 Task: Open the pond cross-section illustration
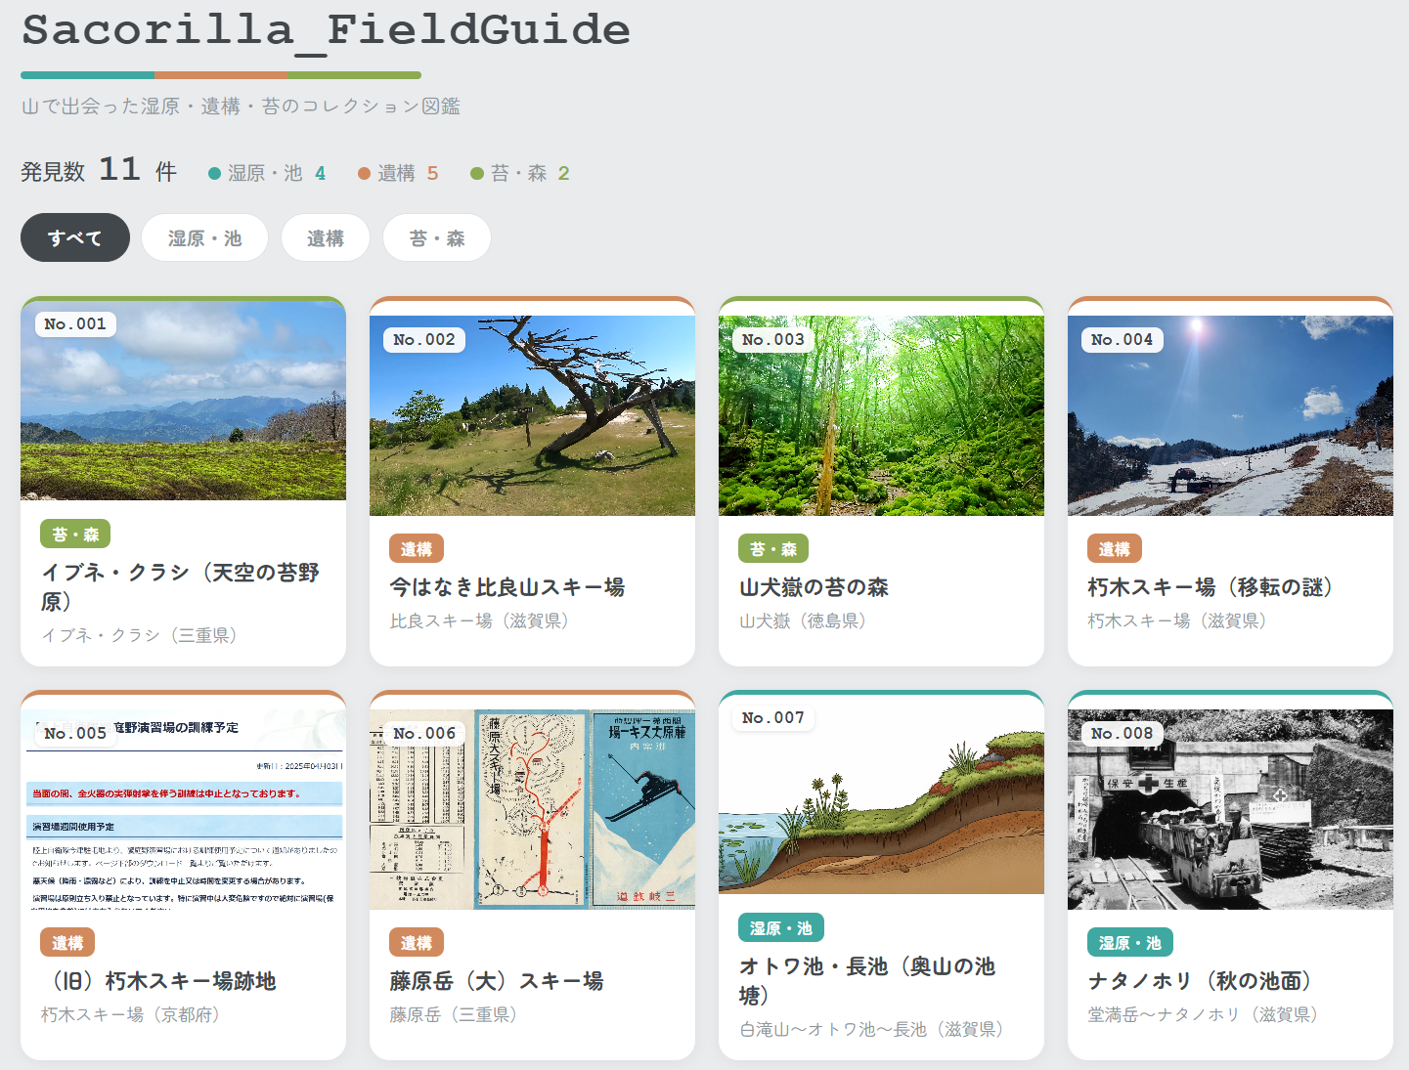pos(881,794)
